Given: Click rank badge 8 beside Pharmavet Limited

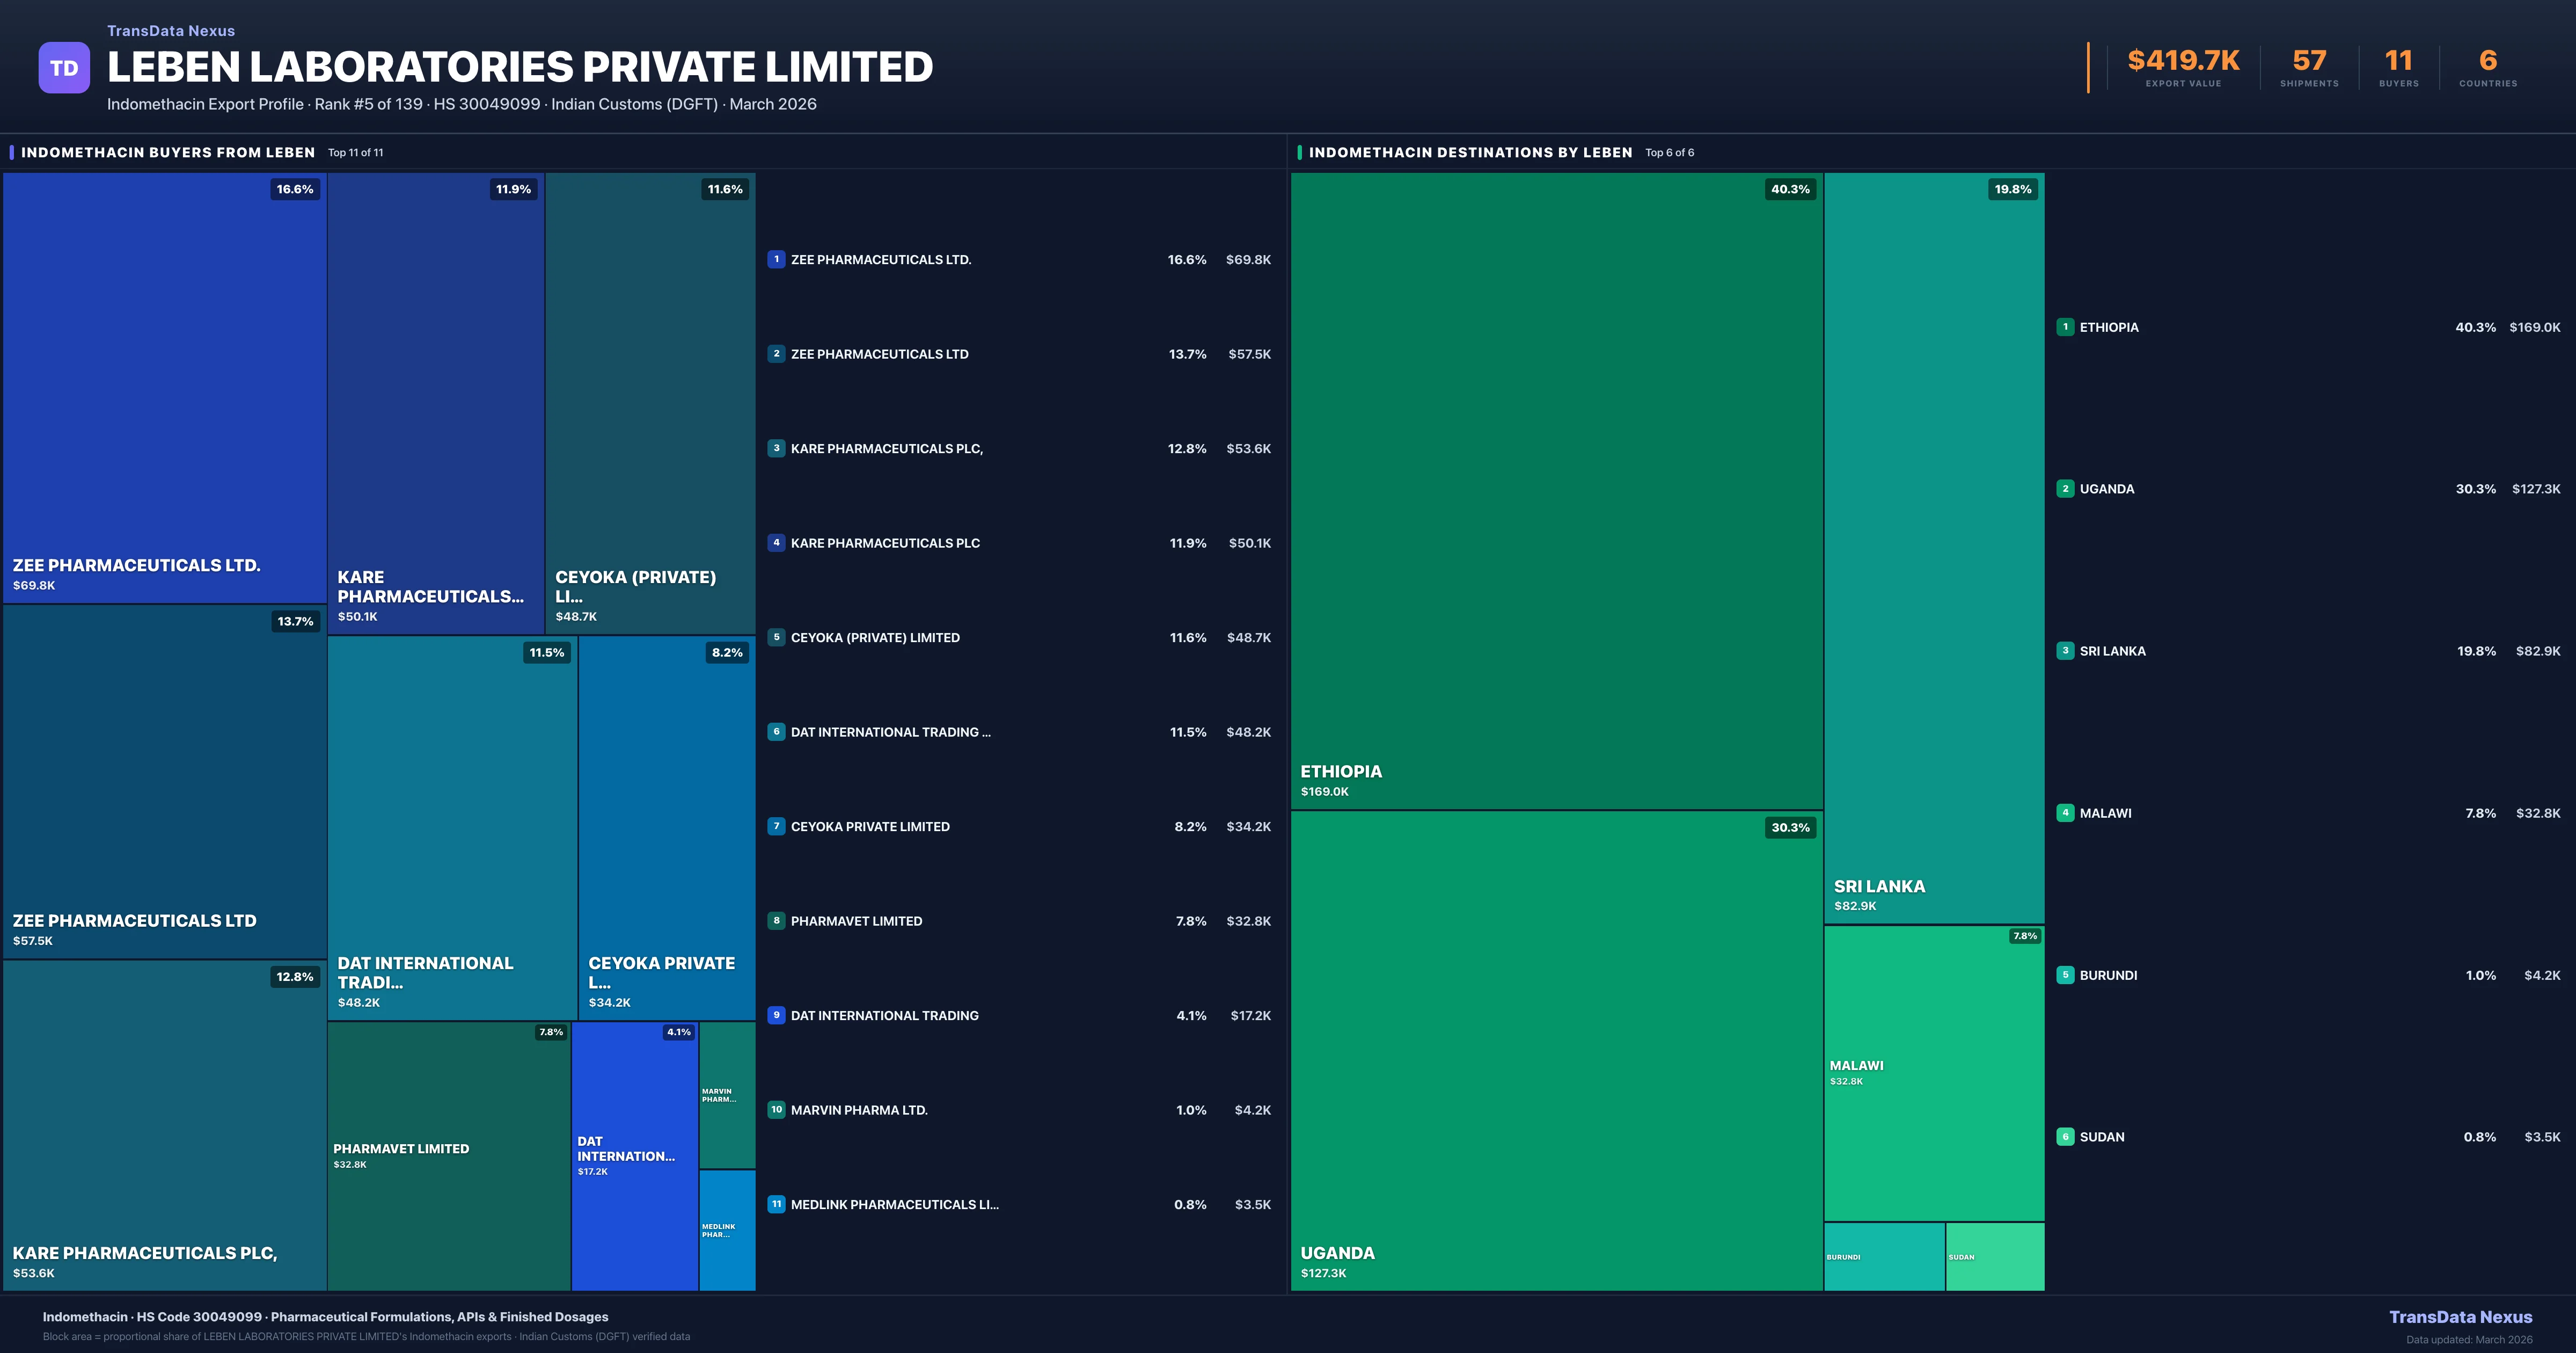Looking at the screenshot, I should (776, 921).
